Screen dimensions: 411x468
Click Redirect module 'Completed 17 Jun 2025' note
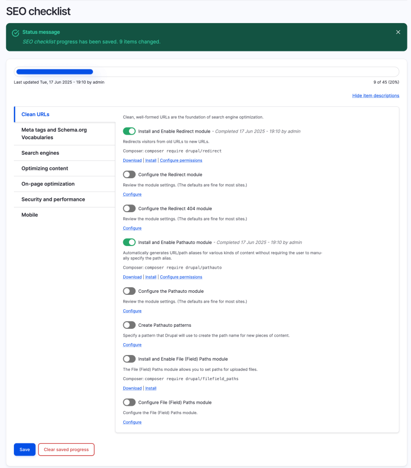coord(257,132)
